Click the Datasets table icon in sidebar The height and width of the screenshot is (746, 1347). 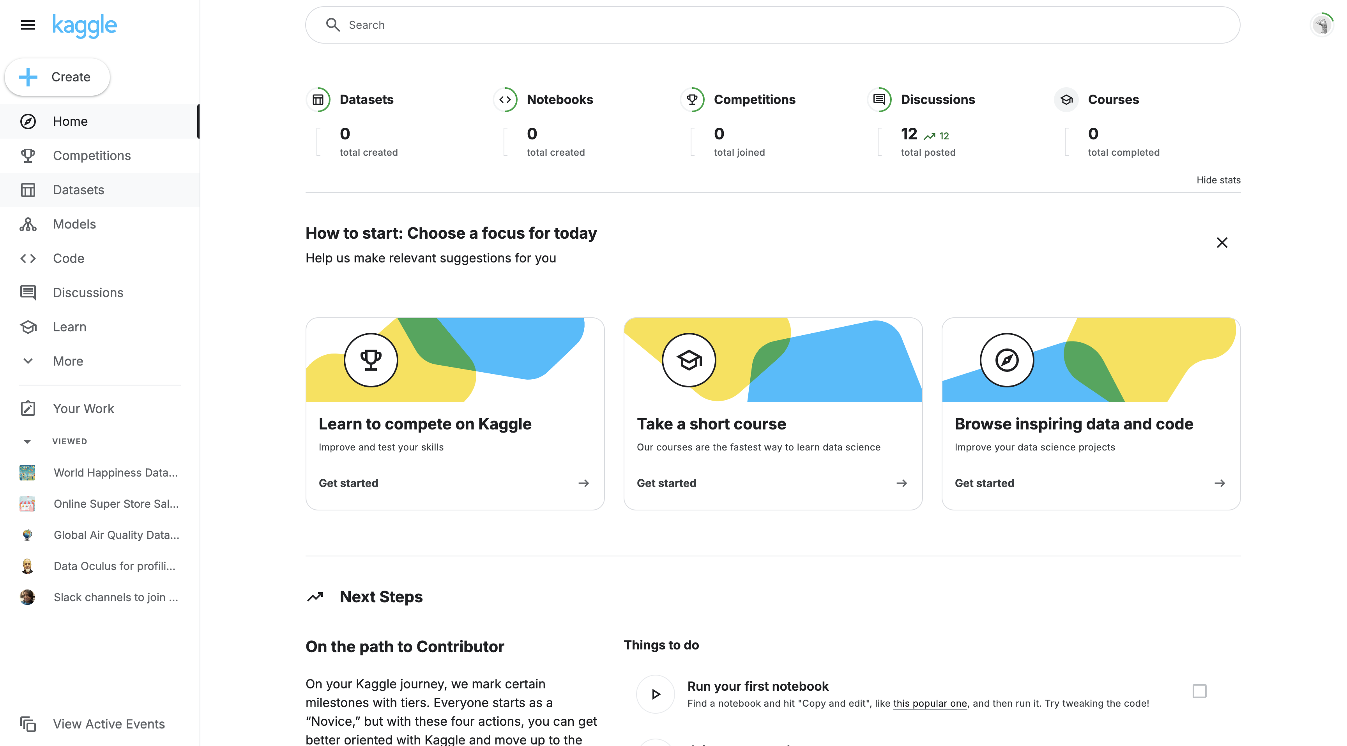pyautogui.click(x=28, y=190)
